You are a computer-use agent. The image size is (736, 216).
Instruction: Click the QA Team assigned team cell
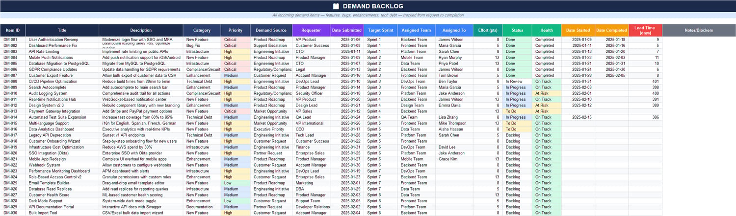[417, 117]
